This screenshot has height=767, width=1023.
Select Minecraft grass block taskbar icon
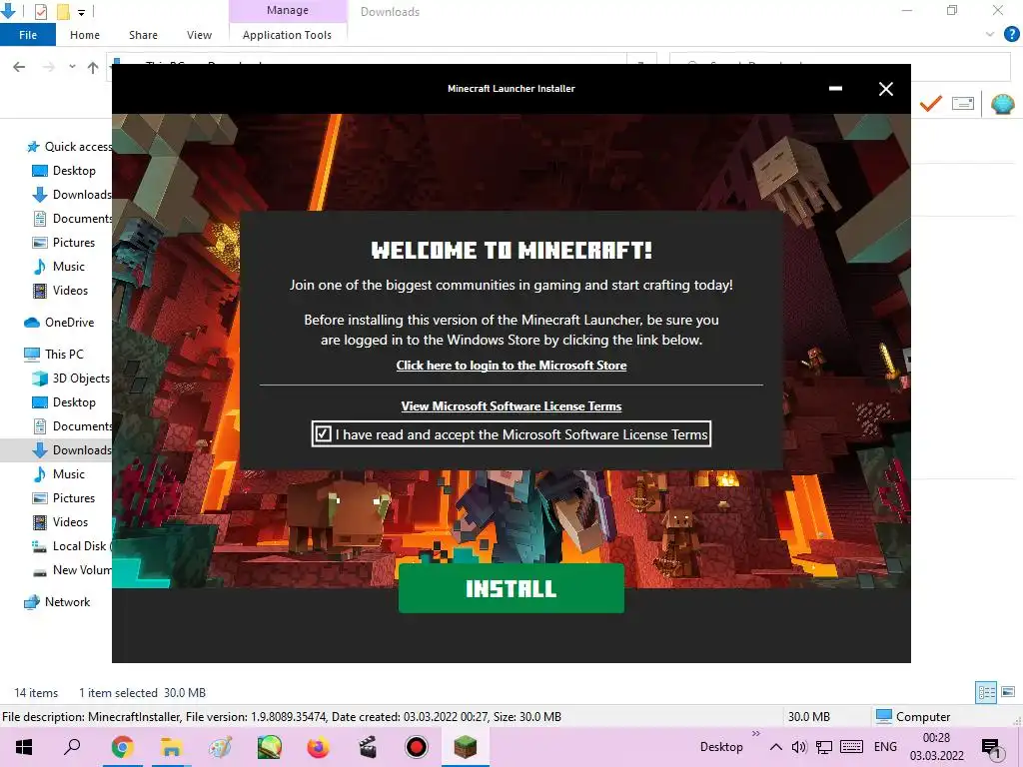466,747
